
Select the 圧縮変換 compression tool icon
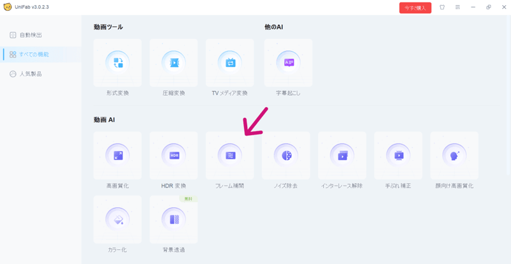[x=174, y=63]
